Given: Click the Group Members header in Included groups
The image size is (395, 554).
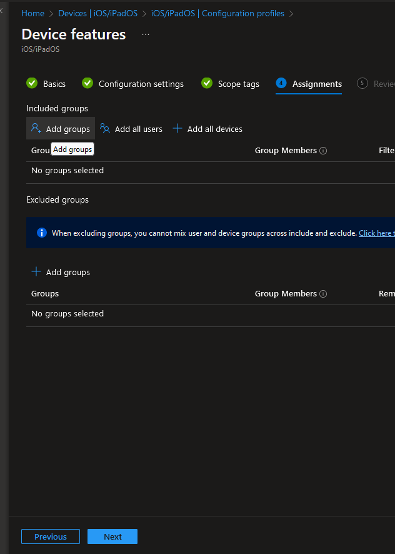Looking at the screenshot, I should tap(286, 151).
